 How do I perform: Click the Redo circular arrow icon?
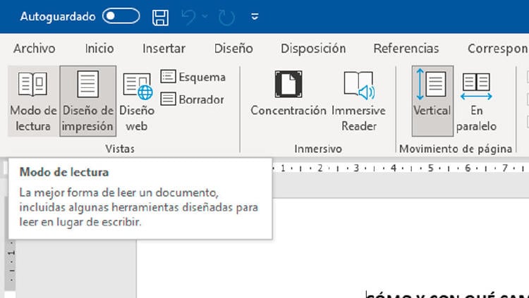pyautogui.click(x=227, y=16)
